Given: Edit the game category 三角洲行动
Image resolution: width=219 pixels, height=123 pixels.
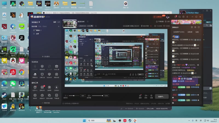Looking at the screenshot, I should [96, 26].
